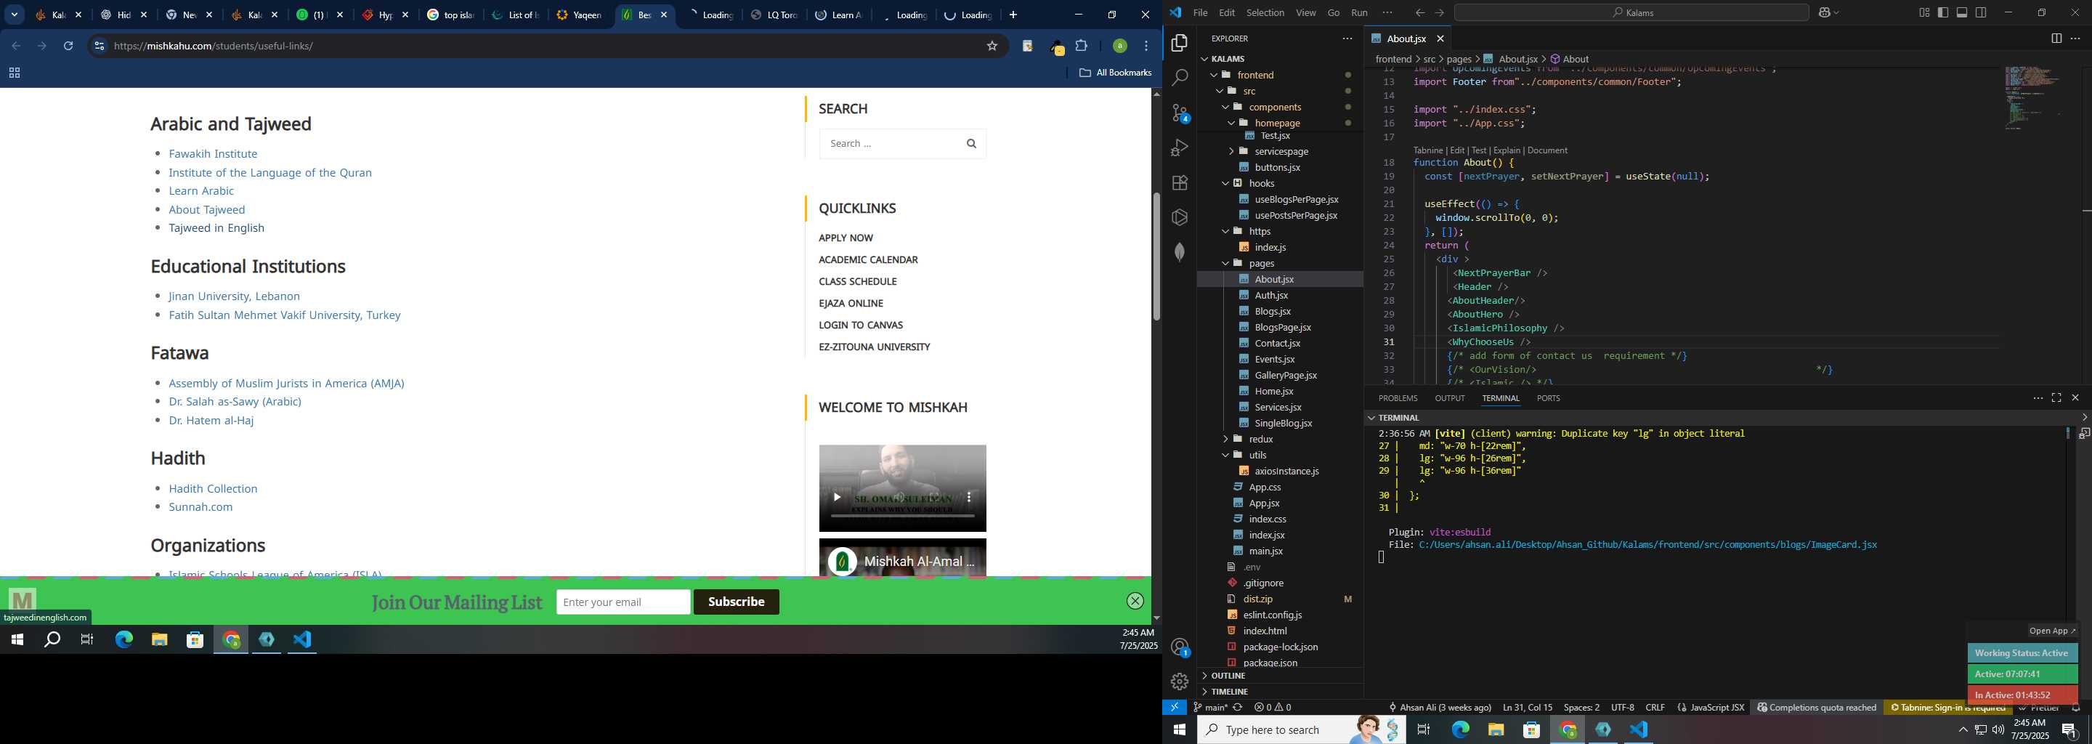This screenshot has height=744, width=2092.
Task: Open the Extensions view in activity bar
Action: pyautogui.click(x=1179, y=183)
